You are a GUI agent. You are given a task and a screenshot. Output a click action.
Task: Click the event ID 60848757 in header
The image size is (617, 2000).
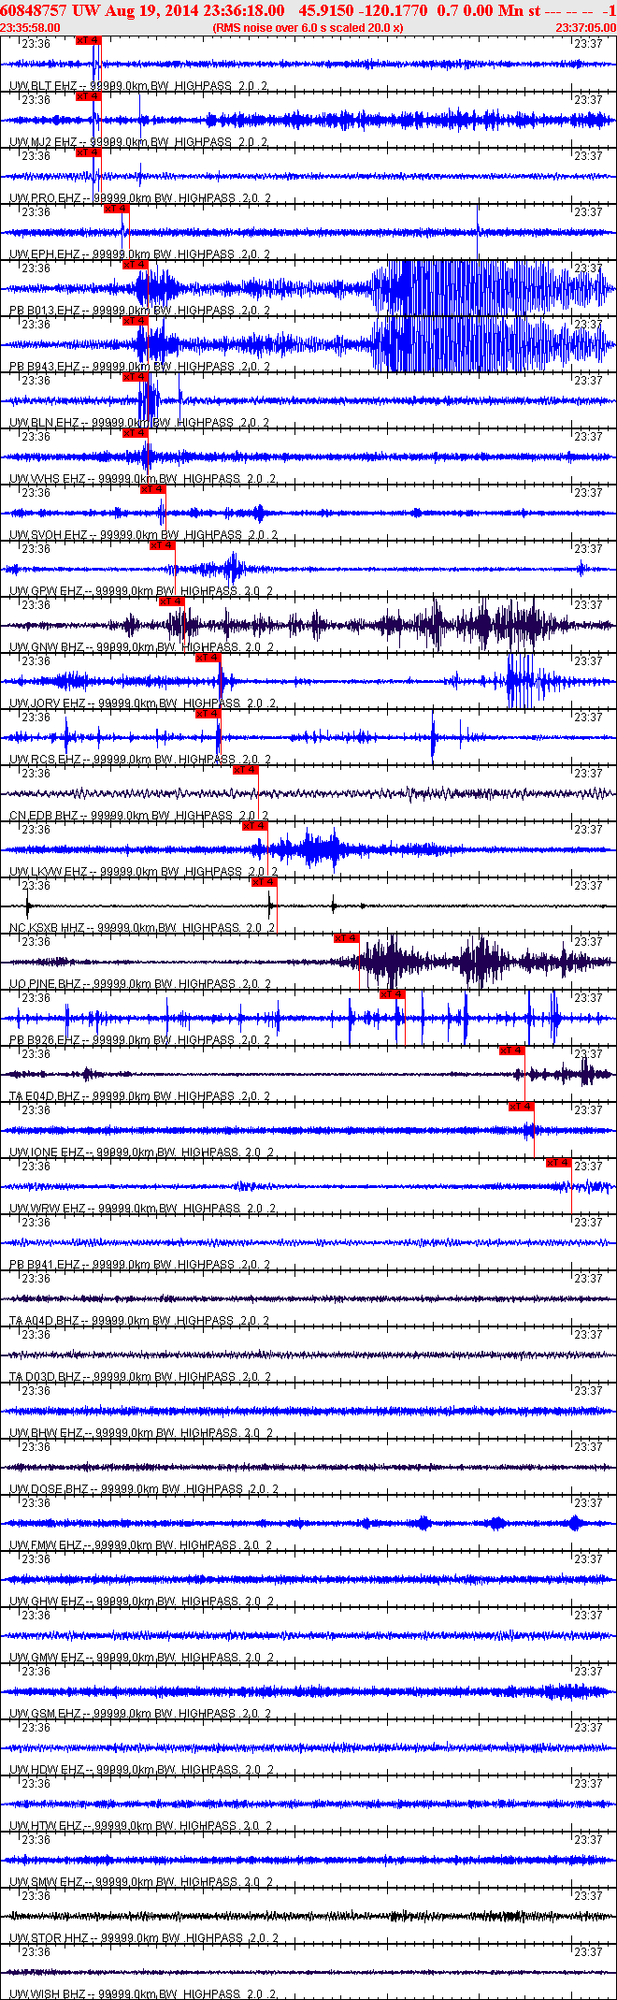coord(33,10)
